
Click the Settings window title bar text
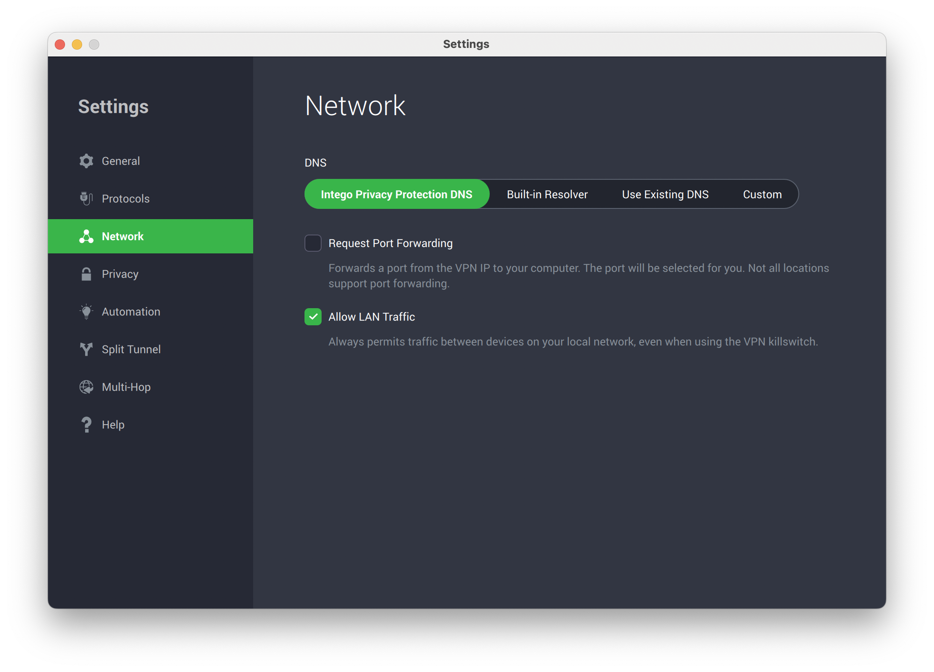466,44
